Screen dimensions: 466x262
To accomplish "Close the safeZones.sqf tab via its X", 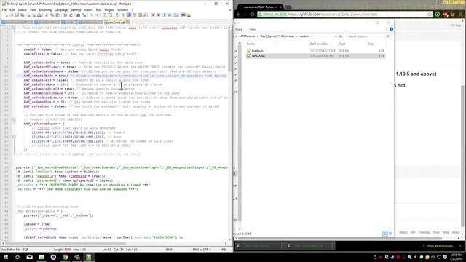I will (x=127, y=23).
